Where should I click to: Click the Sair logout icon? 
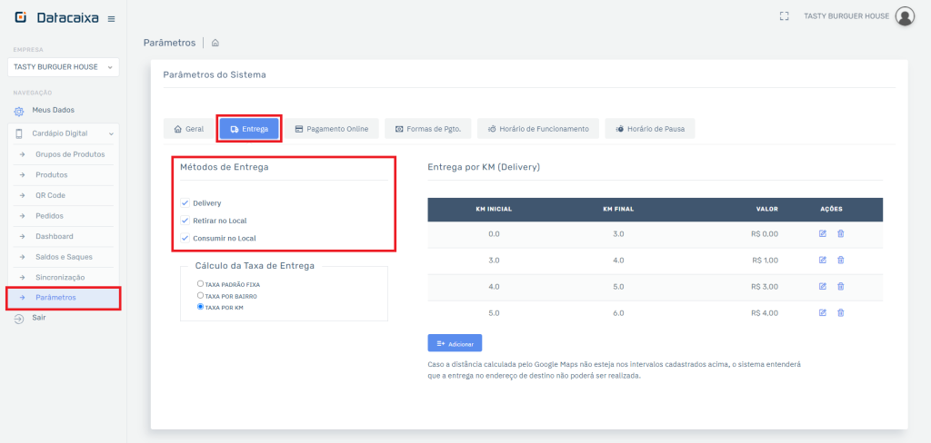coord(19,319)
